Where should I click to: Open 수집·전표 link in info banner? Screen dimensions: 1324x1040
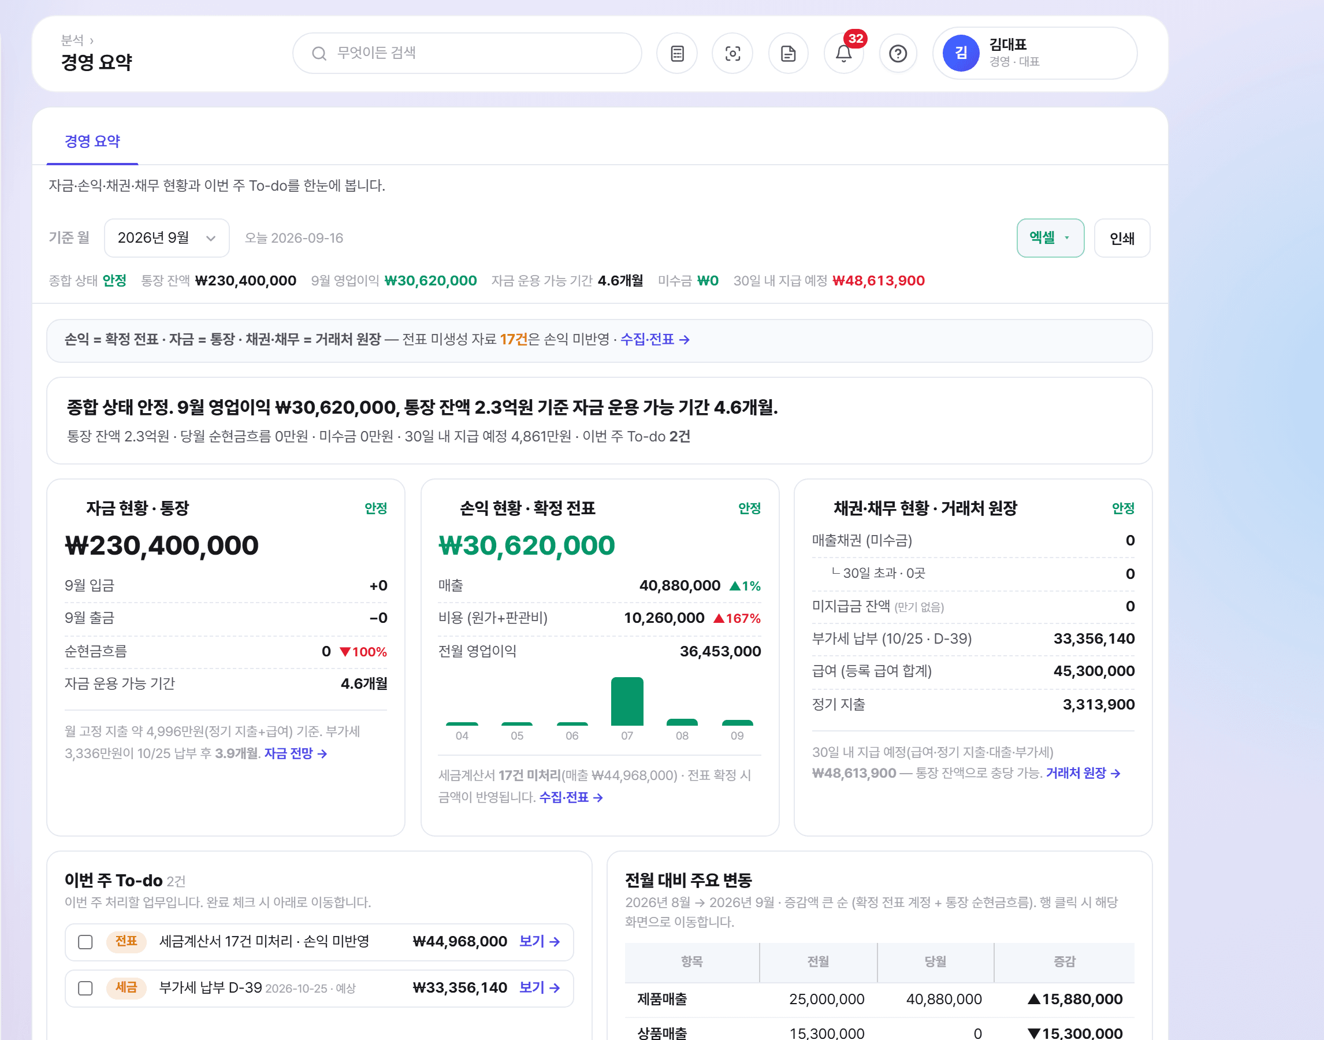pyautogui.click(x=655, y=339)
